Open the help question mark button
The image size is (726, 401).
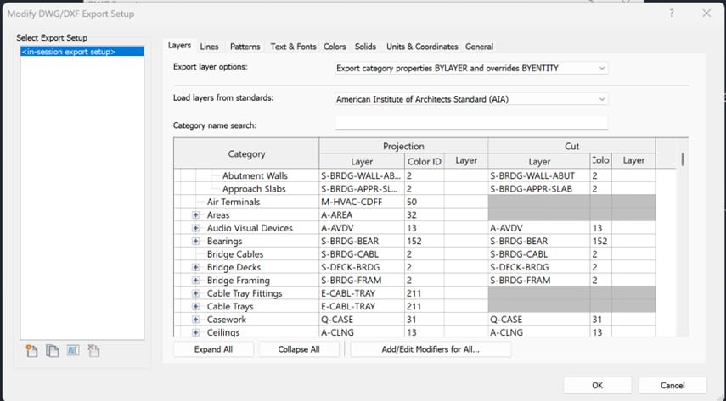tap(672, 14)
